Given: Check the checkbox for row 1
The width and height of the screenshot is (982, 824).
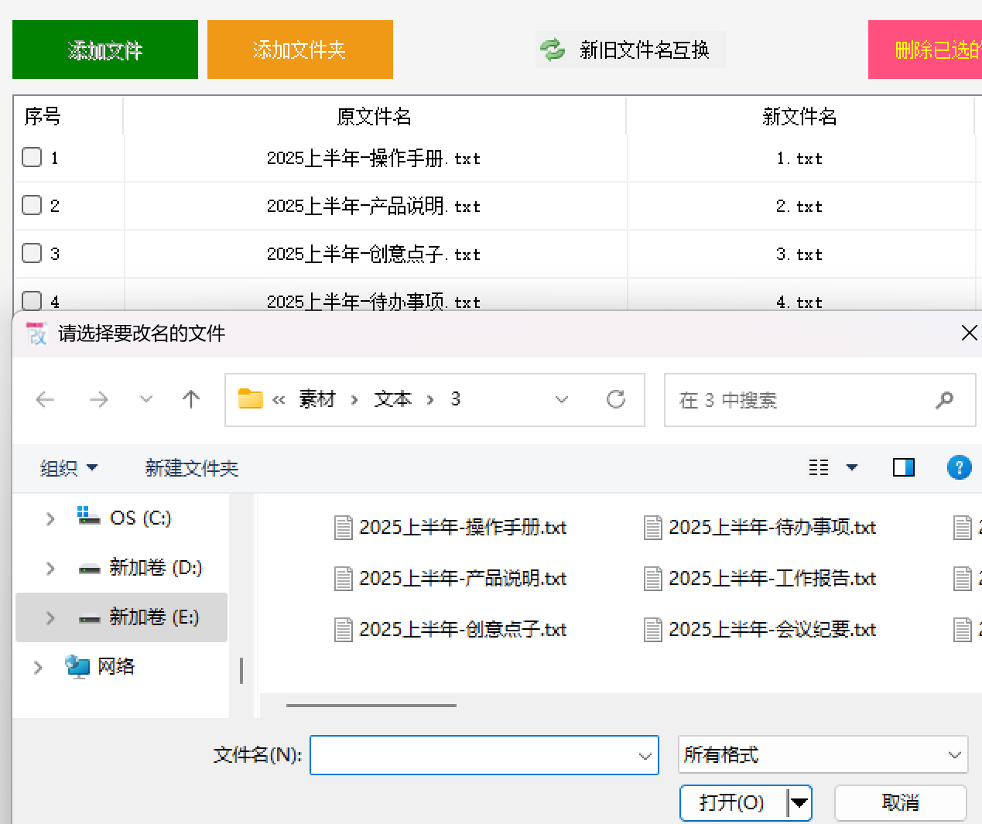Looking at the screenshot, I should pos(31,157).
